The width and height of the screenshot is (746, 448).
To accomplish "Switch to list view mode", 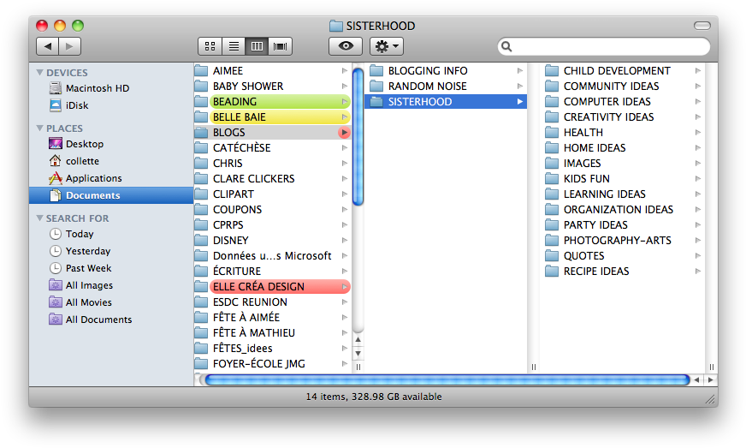I will point(233,46).
